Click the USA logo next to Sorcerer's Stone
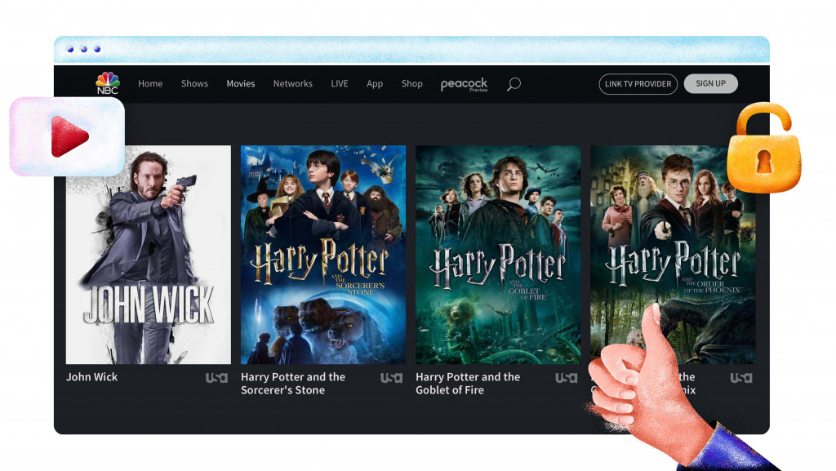 point(391,378)
